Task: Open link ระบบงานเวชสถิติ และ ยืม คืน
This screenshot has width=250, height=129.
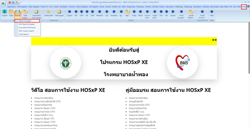Action: (x=142, y=122)
